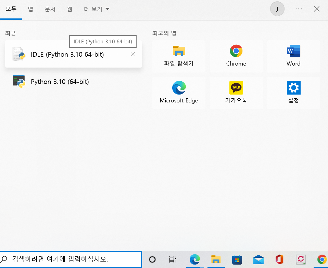
Task: Open Cortana circle in taskbar
Action: (152, 259)
